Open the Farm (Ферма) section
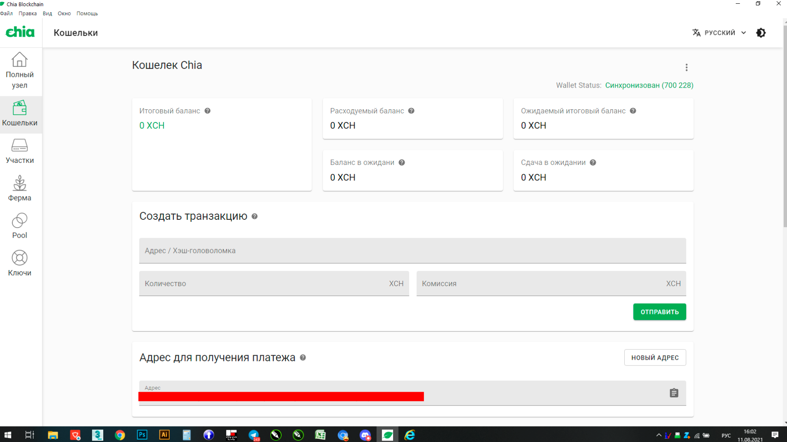The width and height of the screenshot is (787, 442). (x=20, y=189)
